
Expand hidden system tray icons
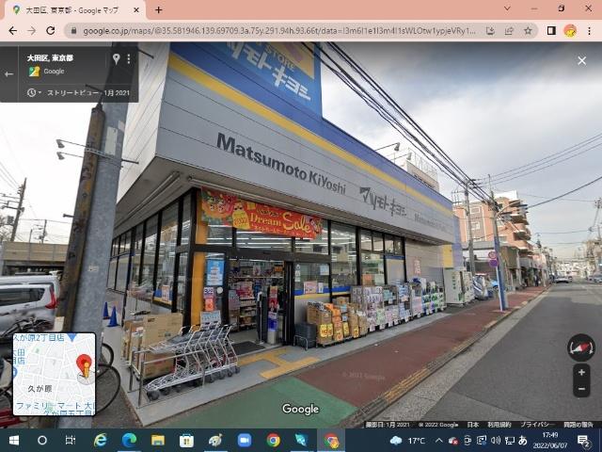(x=439, y=441)
